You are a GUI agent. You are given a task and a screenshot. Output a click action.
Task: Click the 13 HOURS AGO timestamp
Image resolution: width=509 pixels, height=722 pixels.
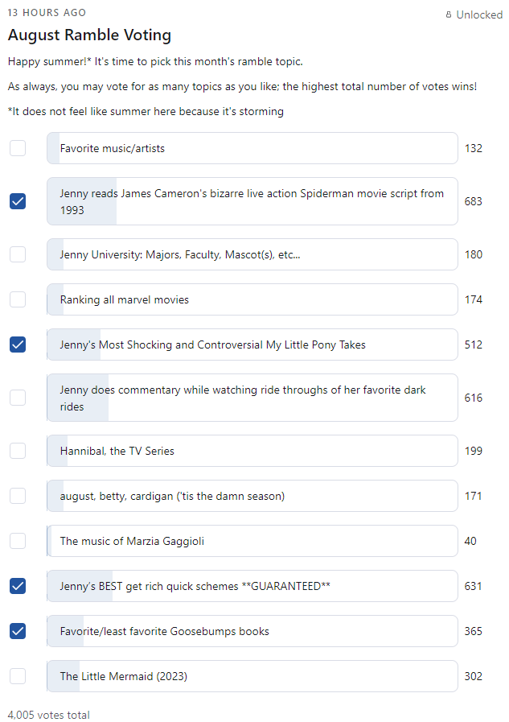[x=47, y=12]
